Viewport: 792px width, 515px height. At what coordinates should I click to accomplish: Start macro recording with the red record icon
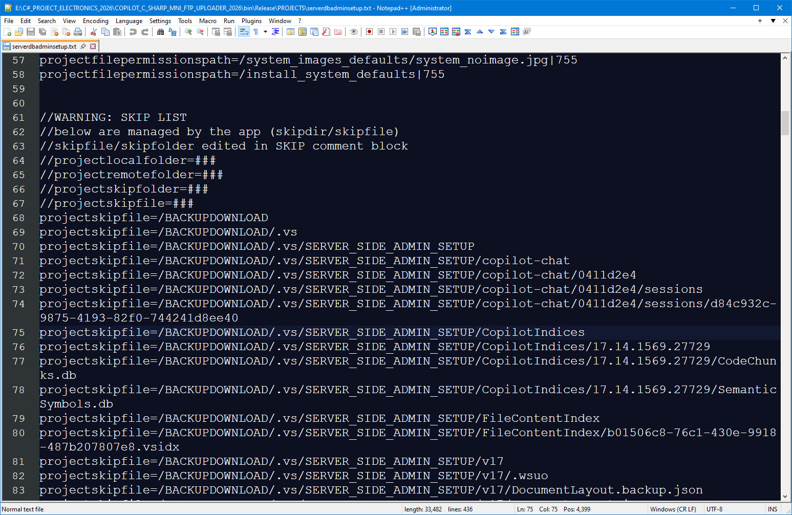tap(369, 32)
